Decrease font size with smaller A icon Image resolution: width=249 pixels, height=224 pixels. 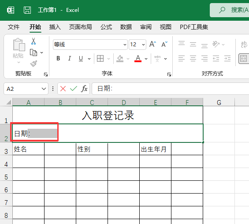click(x=164, y=44)
